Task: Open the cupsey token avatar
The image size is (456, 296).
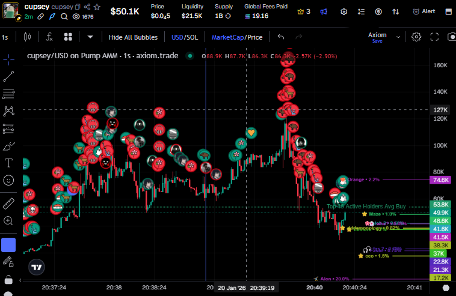Action: (x=11, y=11)
